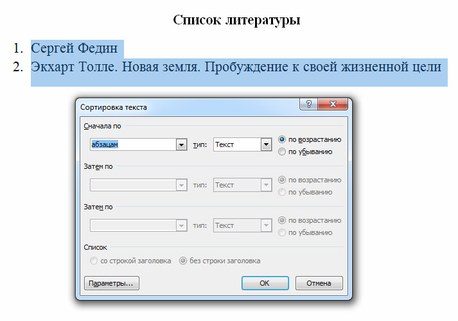This screenshot has height=321, width=458.
Task: Click the help question mark button
Action: (x=309, y=104)
